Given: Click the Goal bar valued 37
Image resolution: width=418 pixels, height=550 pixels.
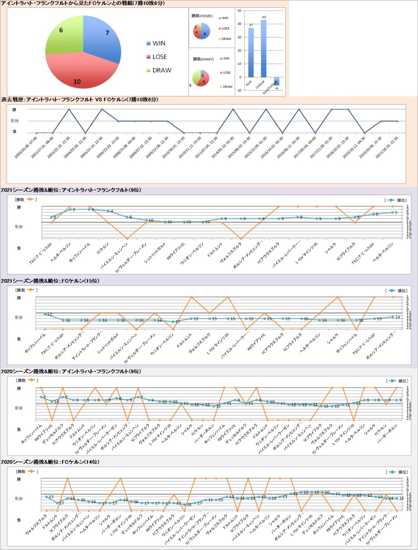Looking at the screenshot, I should coord(251,52).
